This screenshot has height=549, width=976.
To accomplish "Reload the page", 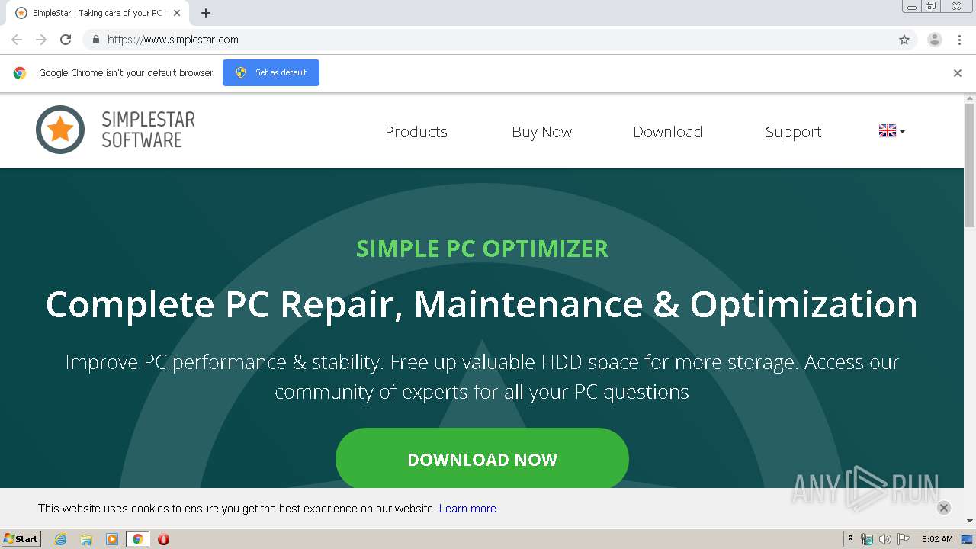I will click(x=66, y=40).
